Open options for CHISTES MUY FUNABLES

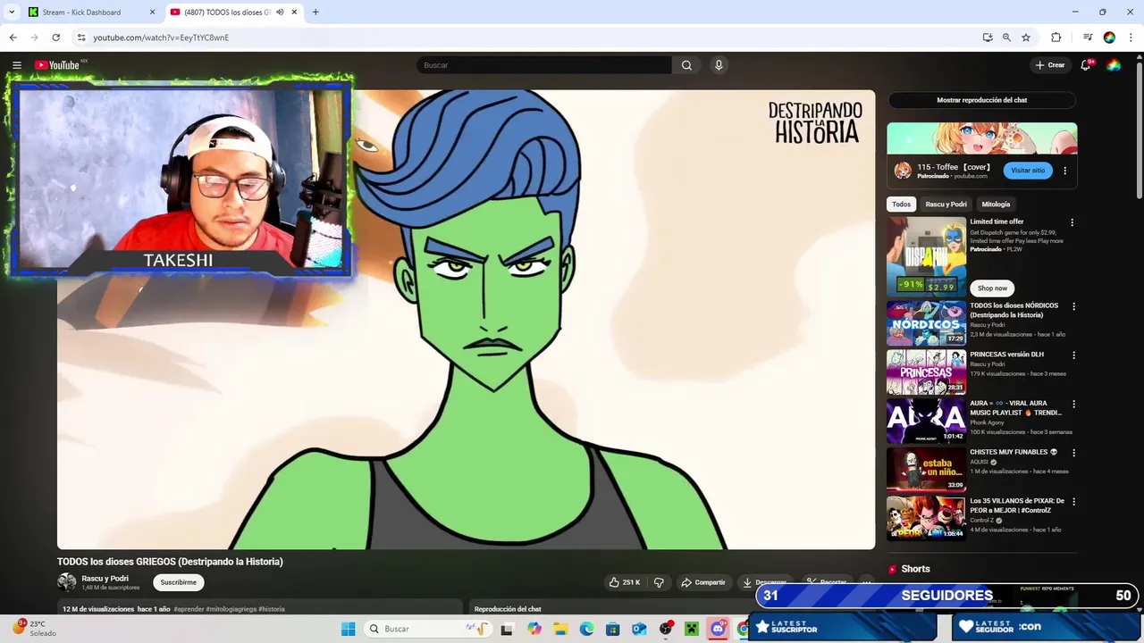pos(1073,453)
